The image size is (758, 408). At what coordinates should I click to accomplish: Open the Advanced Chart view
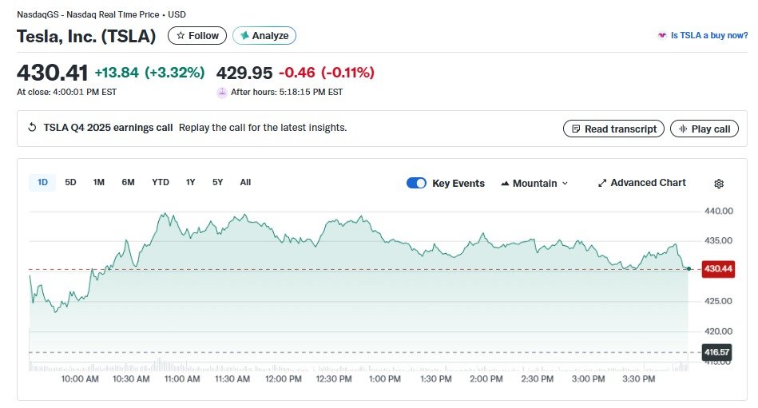pos(641,183)
